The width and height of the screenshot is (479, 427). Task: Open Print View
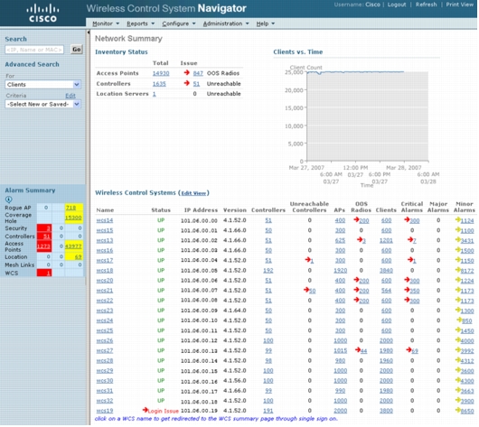click(x=459, y=5)
